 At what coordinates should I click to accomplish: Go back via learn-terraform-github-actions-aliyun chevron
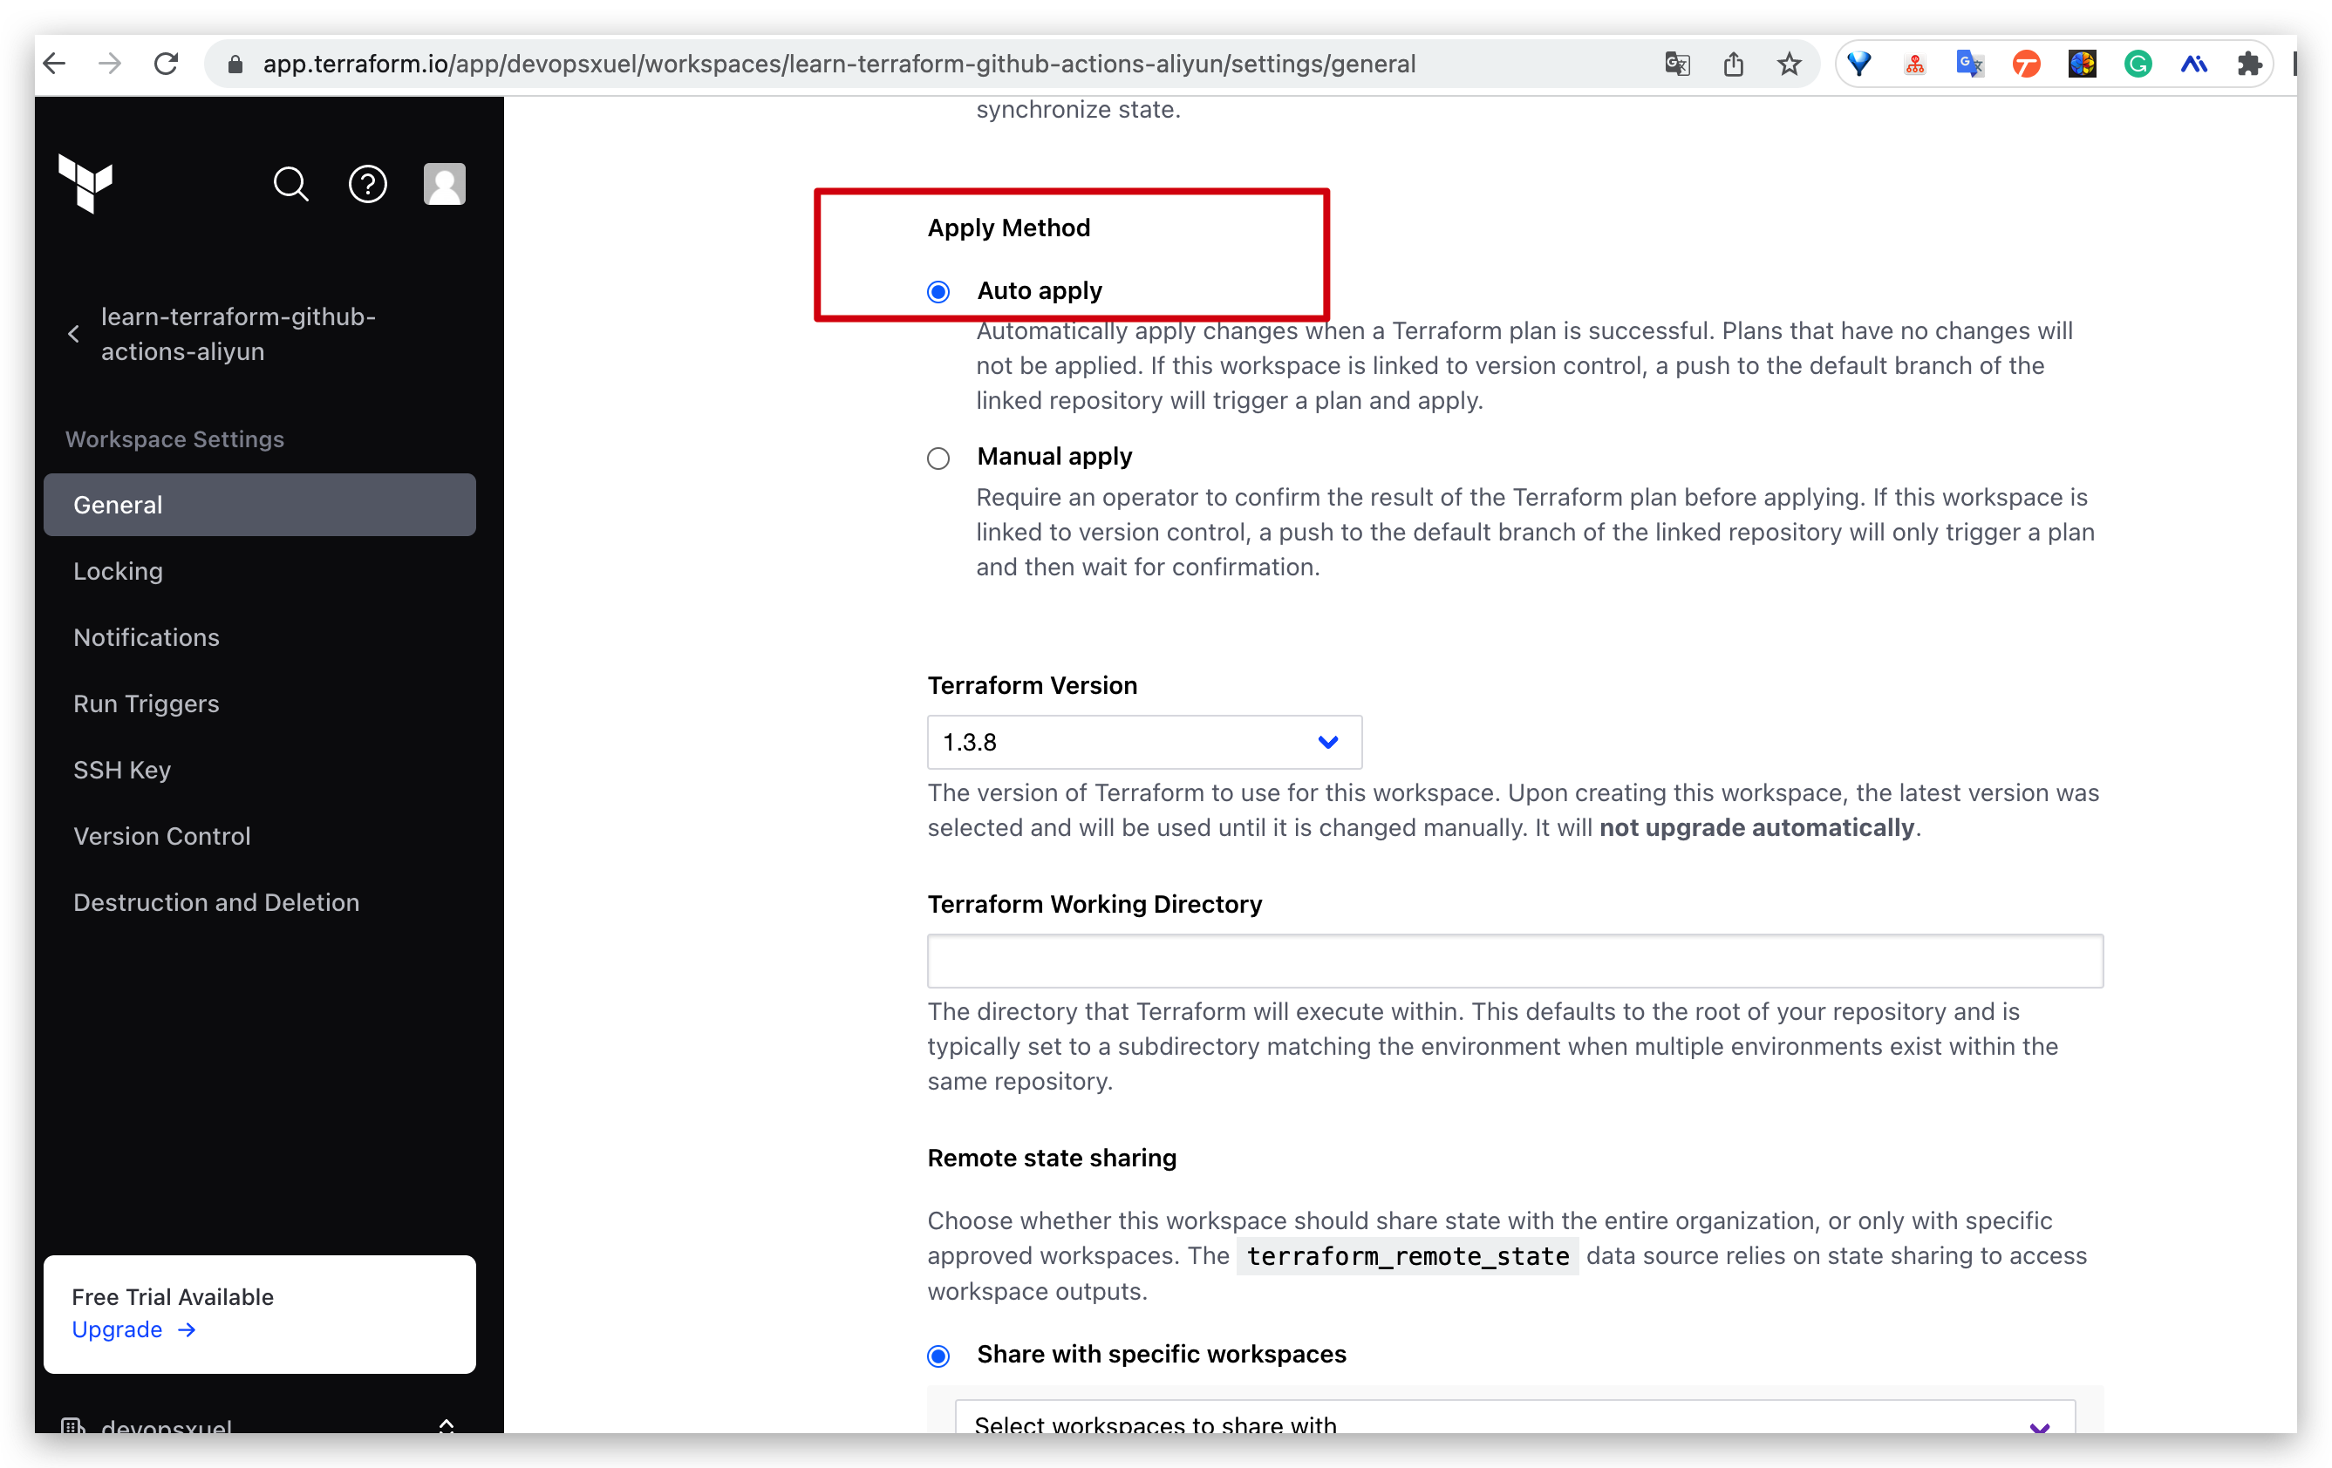coord(73,334)
